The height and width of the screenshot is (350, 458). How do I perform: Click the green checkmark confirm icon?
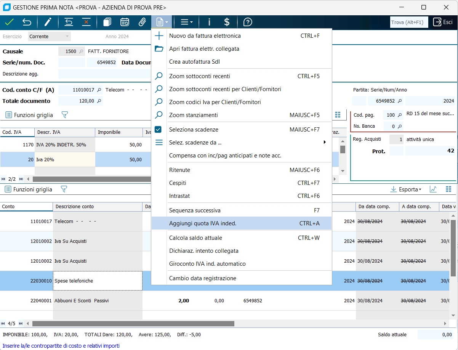pos(9,22)
